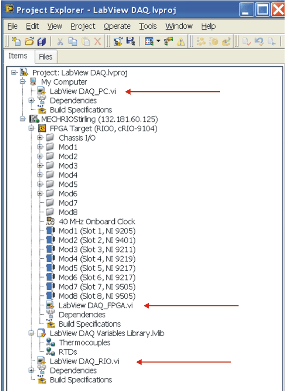Select Mod6 (Slot 6, NI 9217)
Viewport: 285px width, 391px height.
pyautogui.click(x=97, y=277)
